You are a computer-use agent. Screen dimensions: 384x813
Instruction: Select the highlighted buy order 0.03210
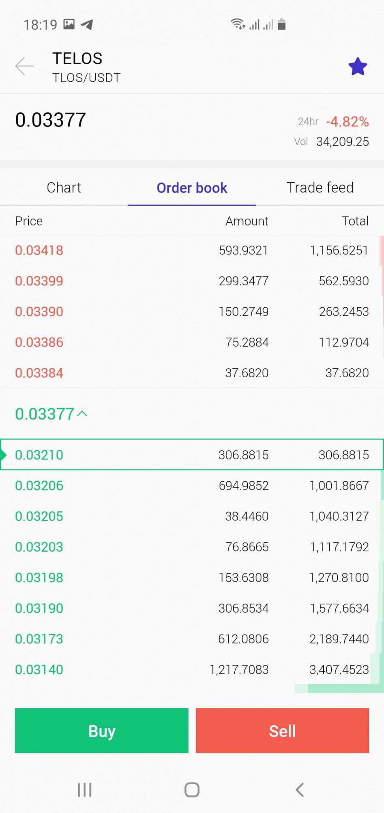(192, 454)
